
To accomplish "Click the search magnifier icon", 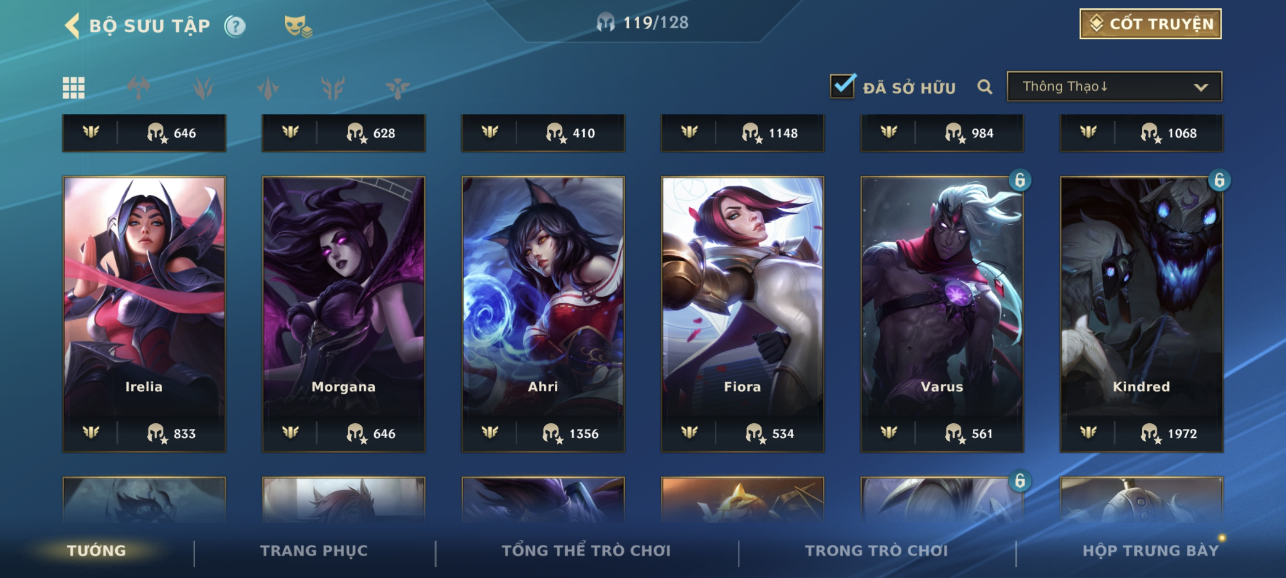I will (984, 87).
